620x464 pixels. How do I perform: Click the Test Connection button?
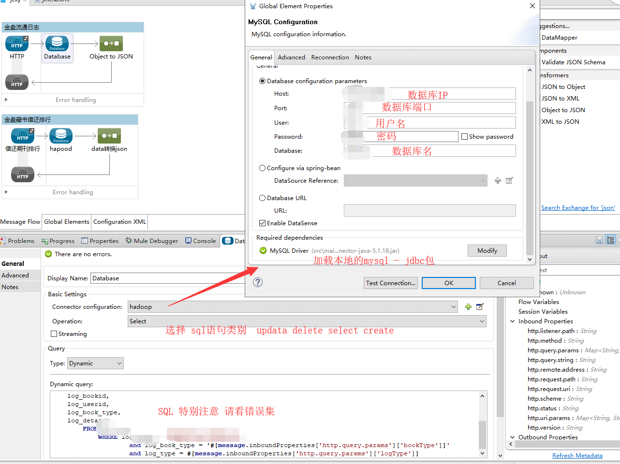click(391, 283)
